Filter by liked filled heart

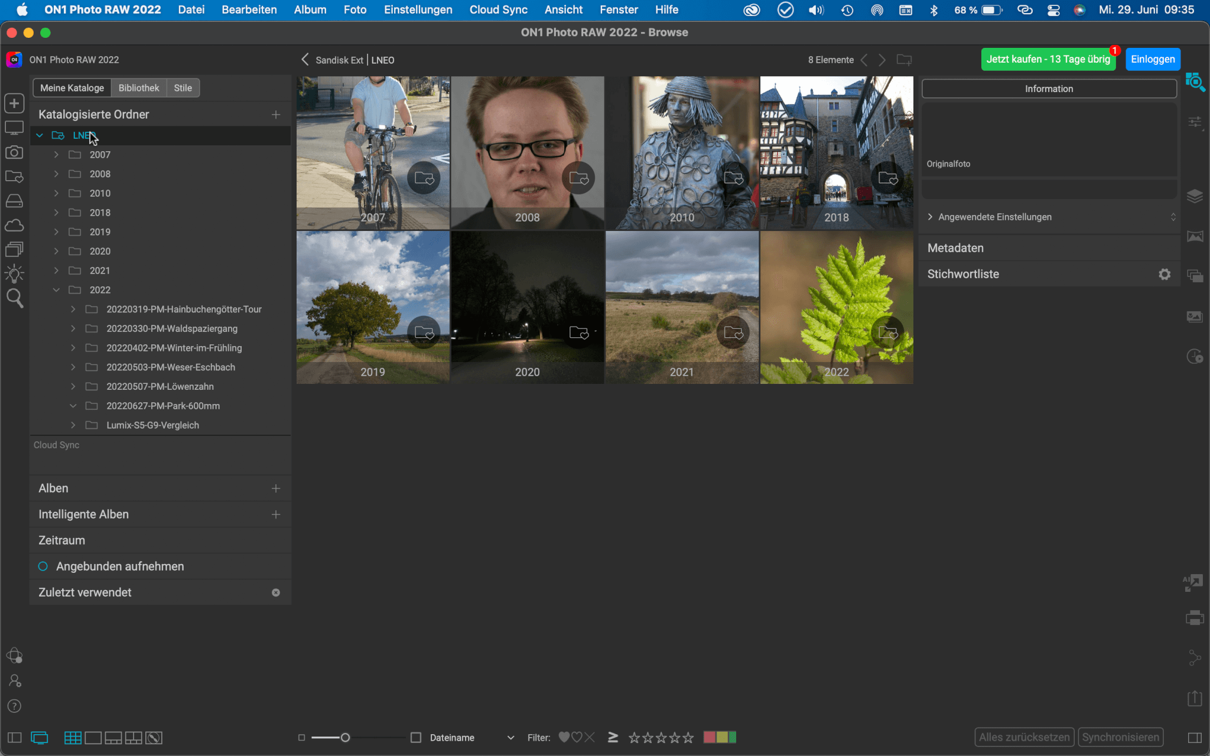click(x=564, y=737)
